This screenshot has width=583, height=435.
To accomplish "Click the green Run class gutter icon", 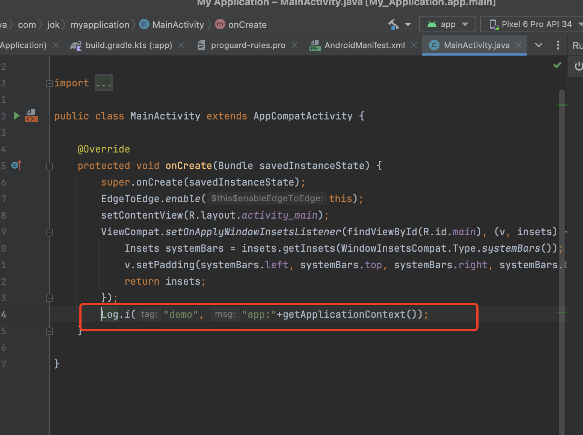I will [x=17, y=116].
